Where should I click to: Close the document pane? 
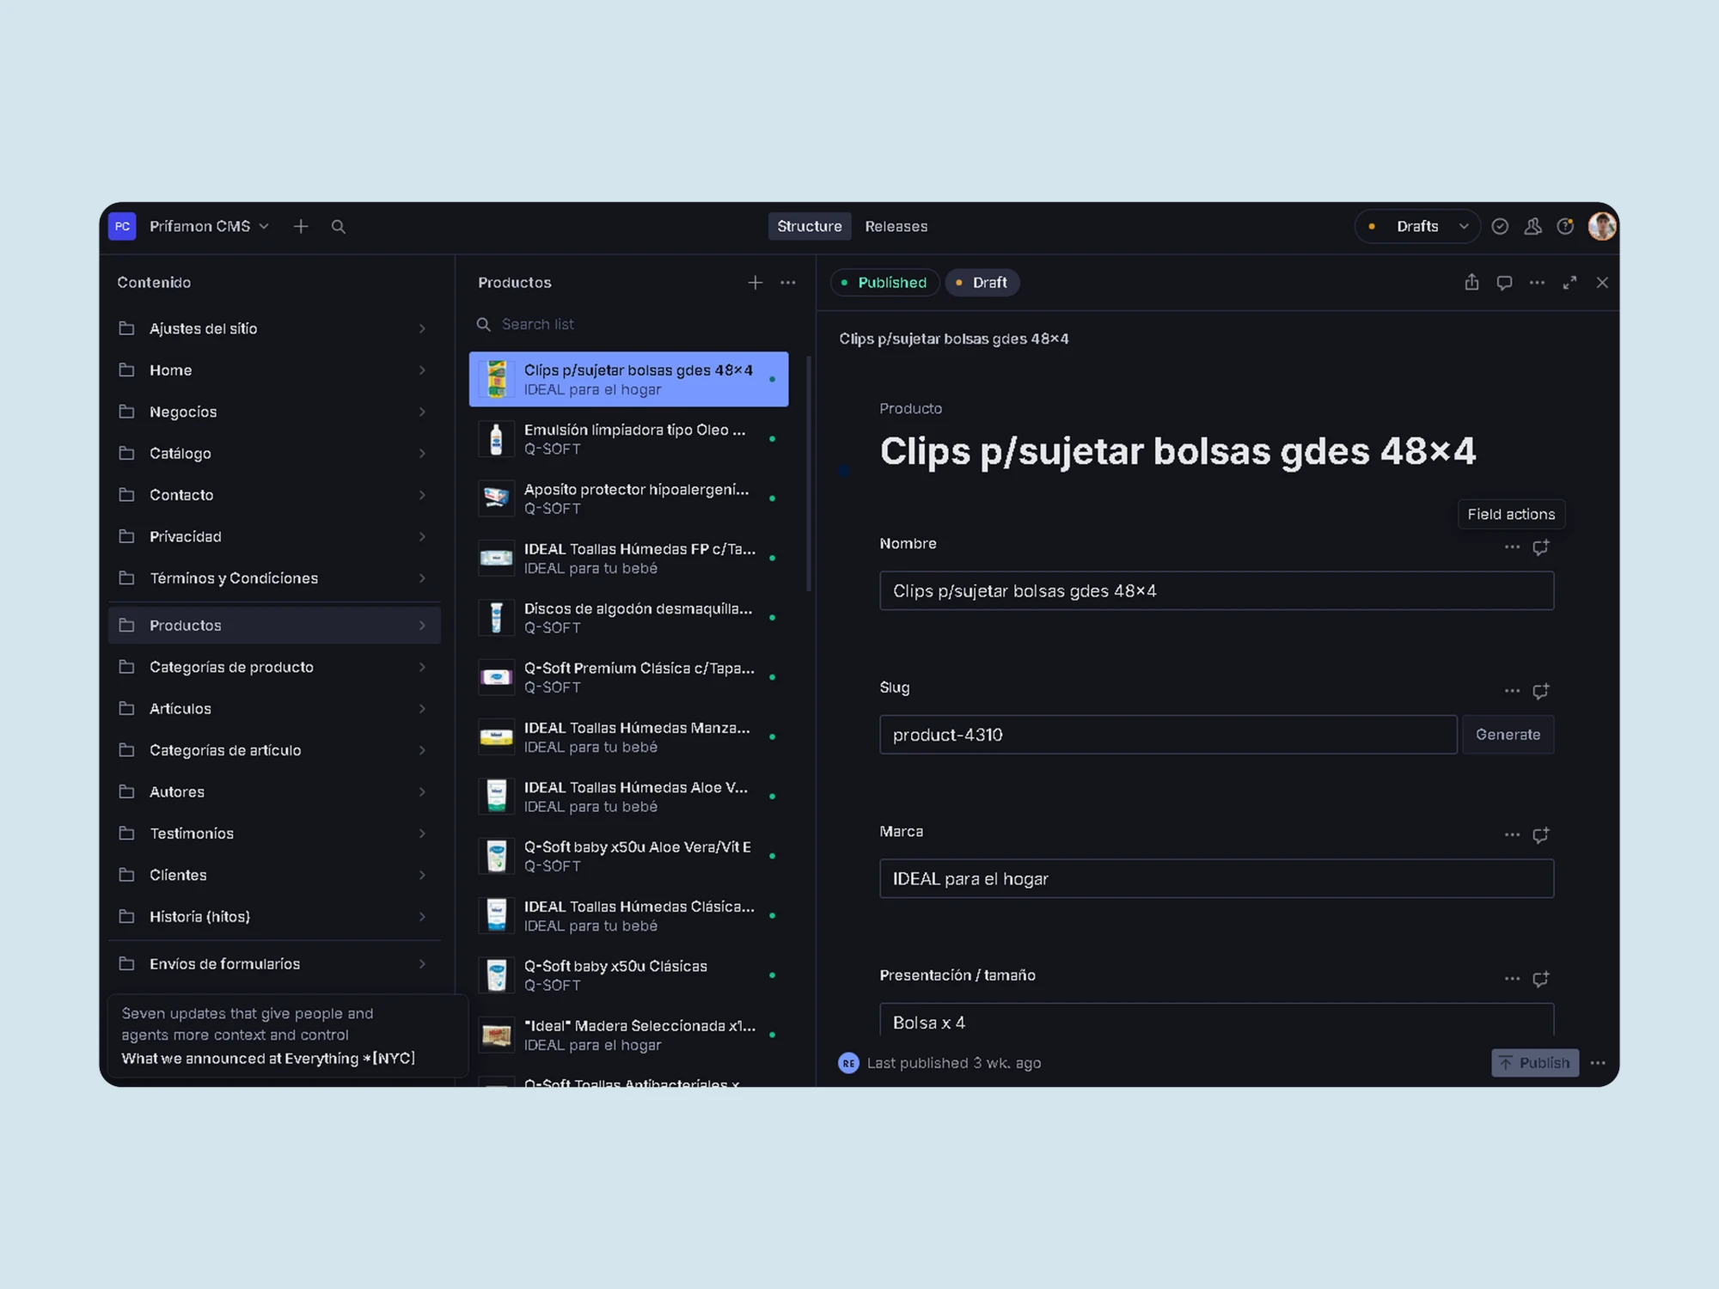click(1602, 283)
